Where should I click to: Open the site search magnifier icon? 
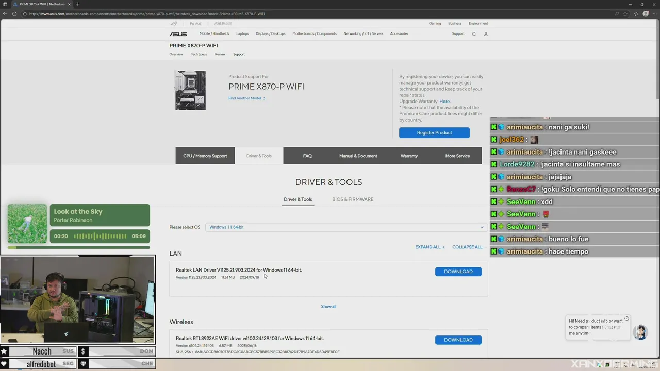click(x=474, y=34)
